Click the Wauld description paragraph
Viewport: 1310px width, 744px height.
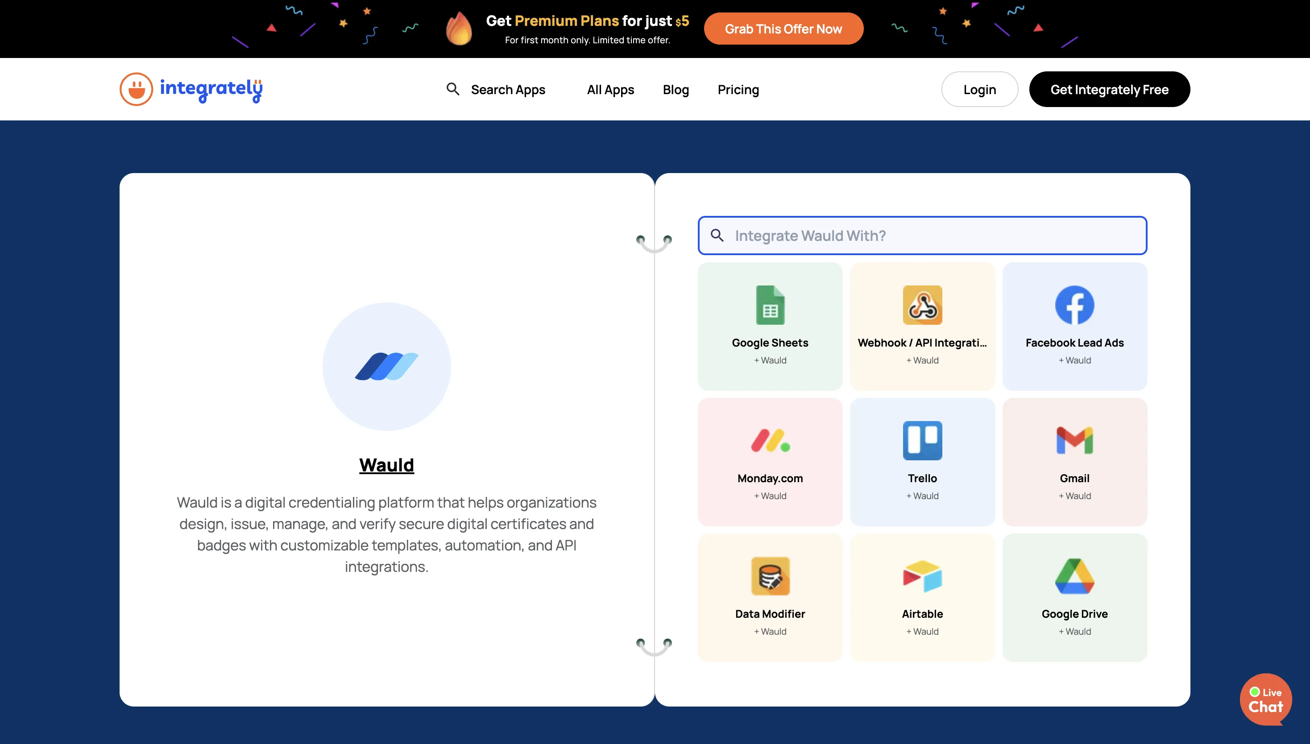[386, 534]
